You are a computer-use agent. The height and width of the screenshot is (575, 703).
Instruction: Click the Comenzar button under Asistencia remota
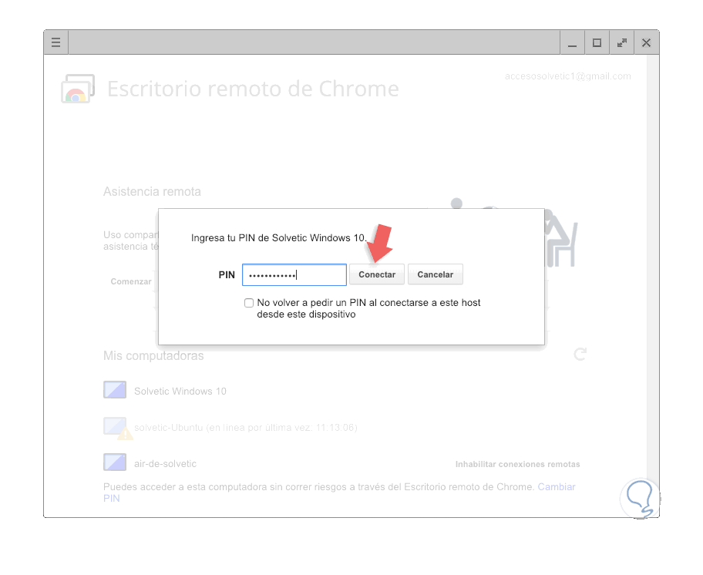click(131, 281)
